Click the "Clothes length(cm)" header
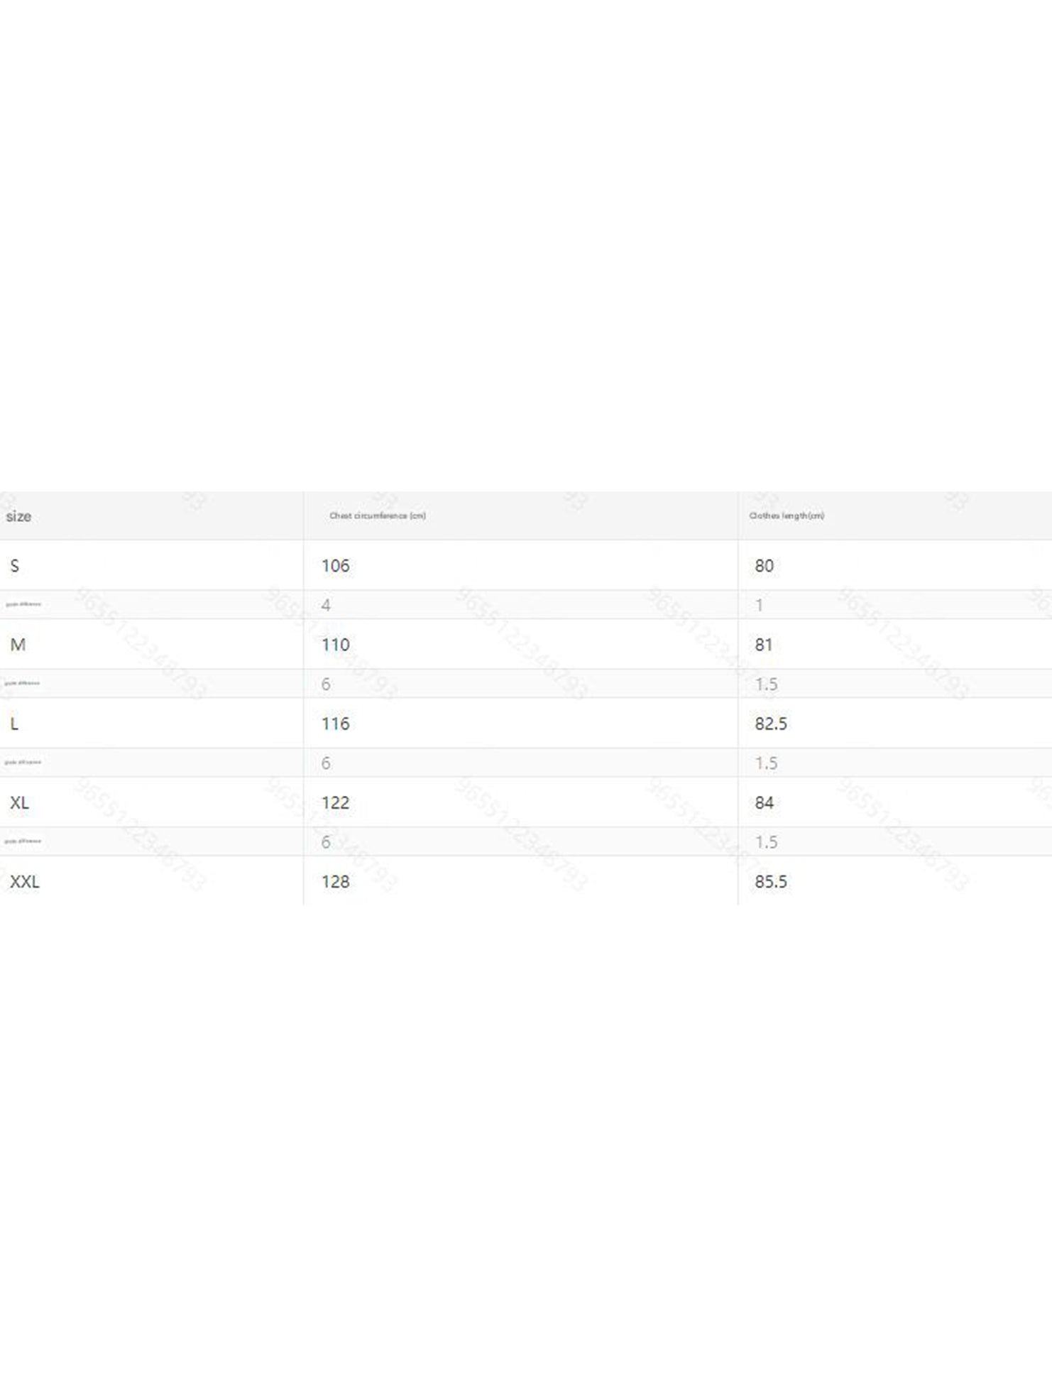Image resolution: width=1052 pixels, height=1396 pixels. (787, 516)
